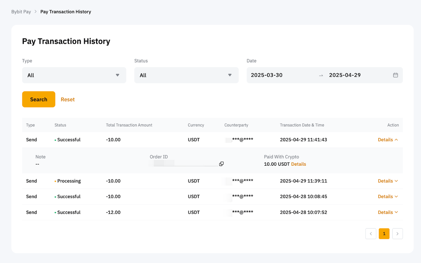Image resolution: width=421 pixels, height=263 pixels.
Task: Collapse details of 11:41:43 transaction
Action: [388, 140]
